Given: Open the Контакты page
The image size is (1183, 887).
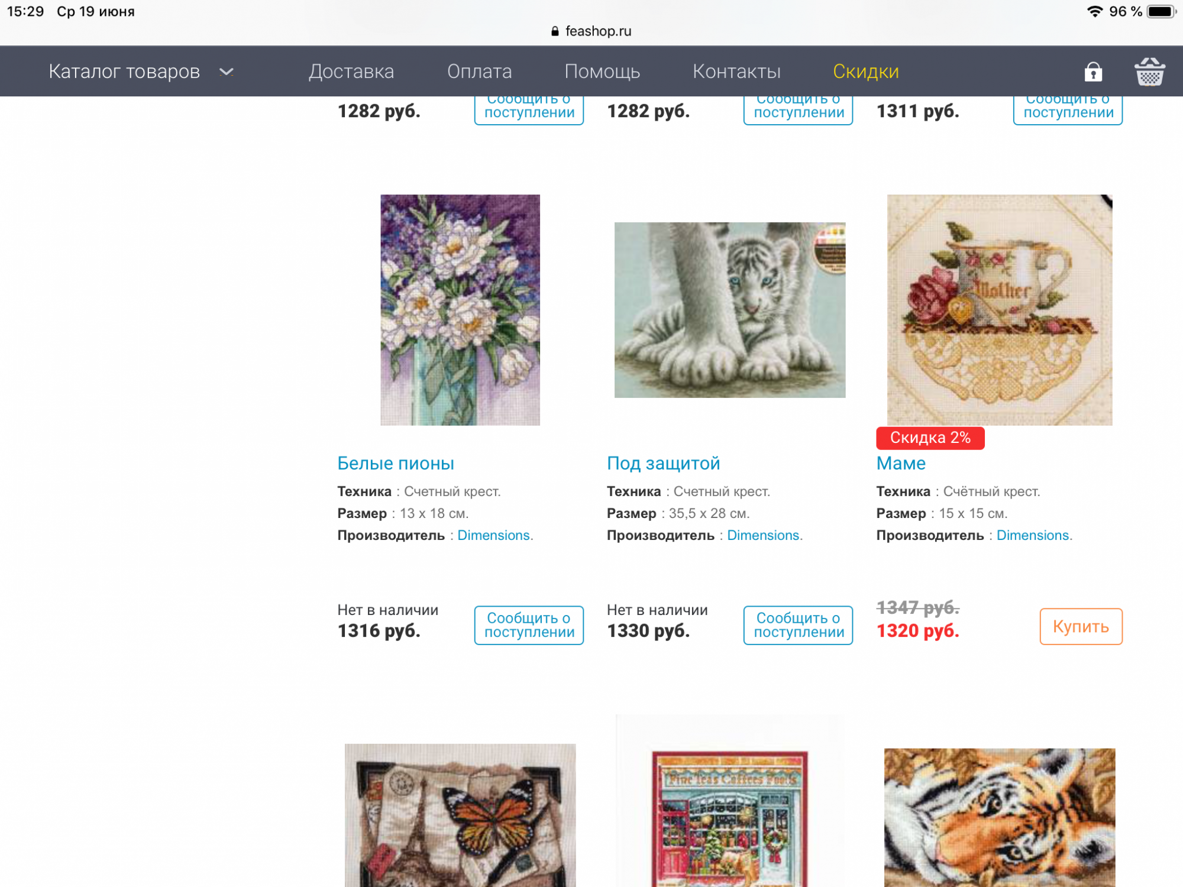Looking at the screenshot, I should click(x=736, y=72).
